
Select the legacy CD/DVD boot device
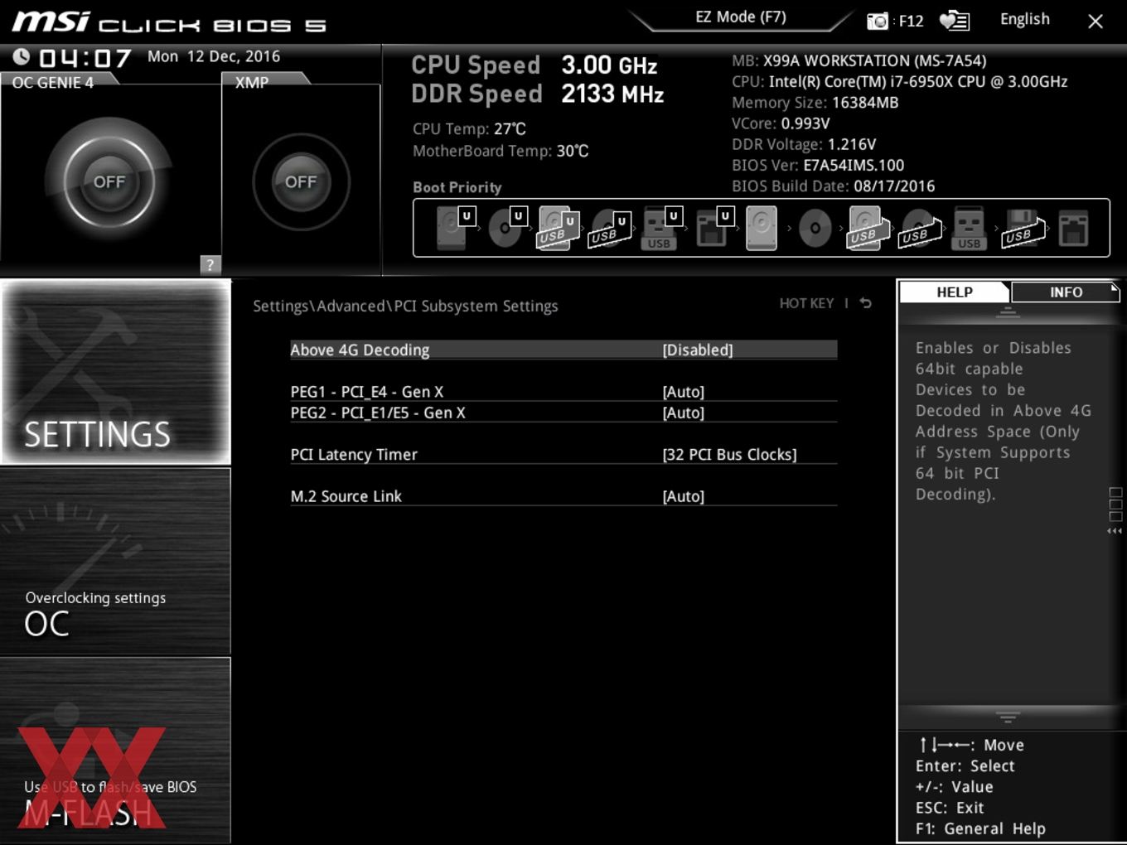815,228
